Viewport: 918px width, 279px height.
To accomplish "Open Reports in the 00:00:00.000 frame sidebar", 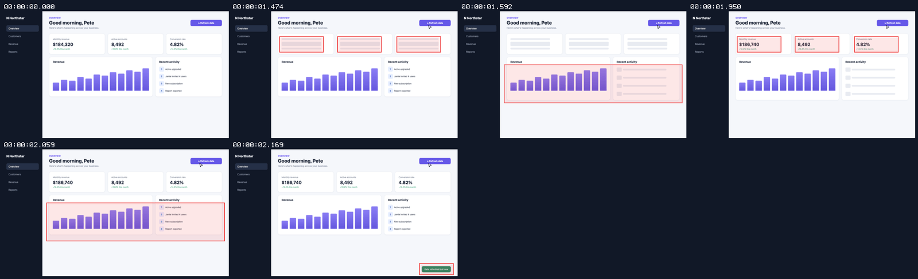I will pyautogui.click(x=22, y=52).
